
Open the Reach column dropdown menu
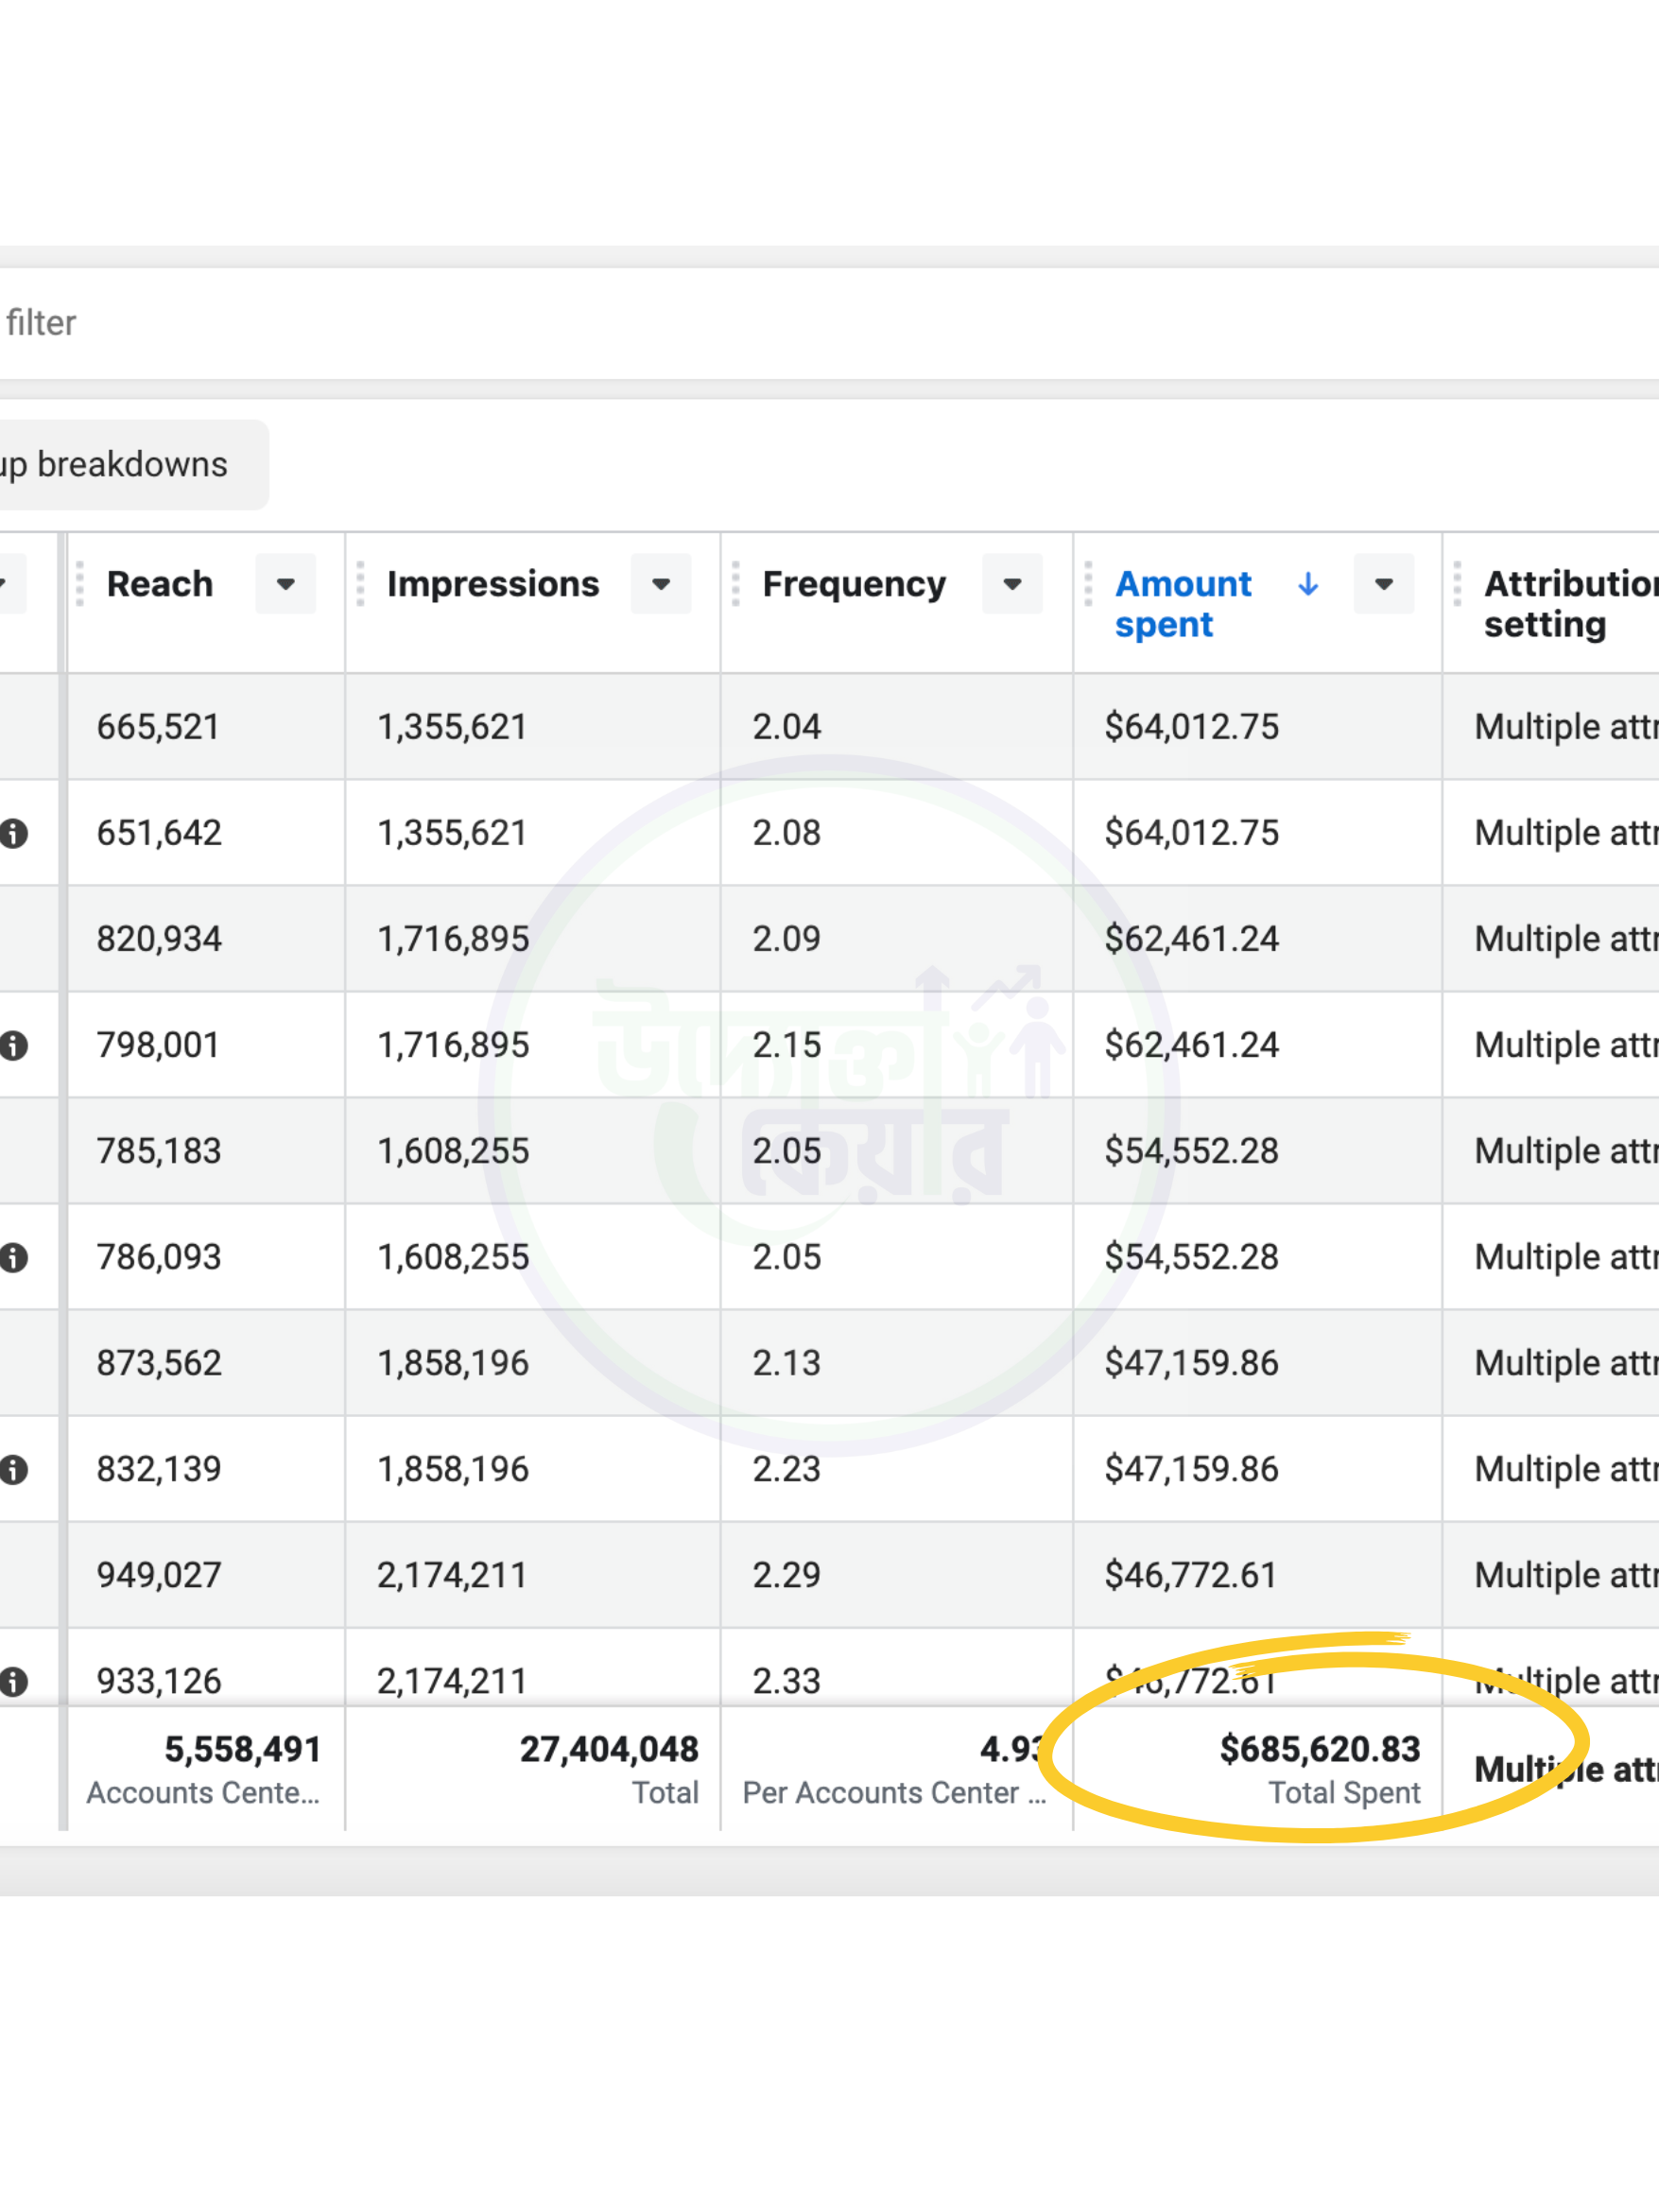click(x=286, y=584)
